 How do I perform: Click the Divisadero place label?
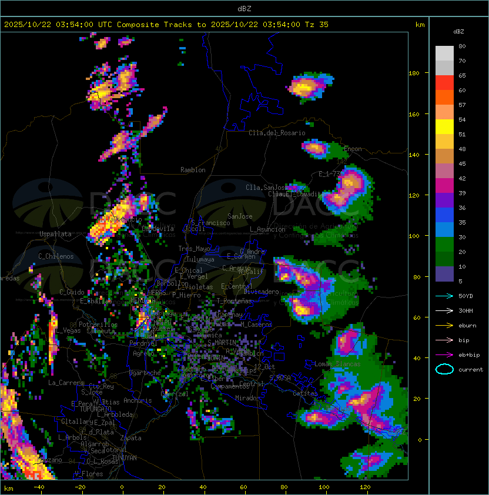pyautogui.click(x=262, y=292)
